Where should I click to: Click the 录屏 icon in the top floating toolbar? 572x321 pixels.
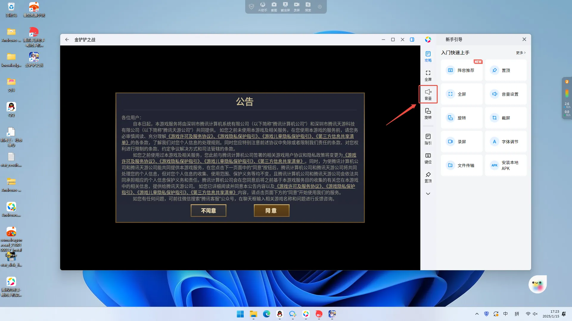pyautogui.click(x=296, y=7)
